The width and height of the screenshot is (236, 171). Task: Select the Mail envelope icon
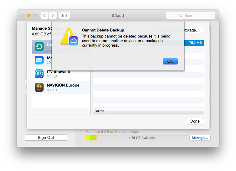tap(39, 60)
